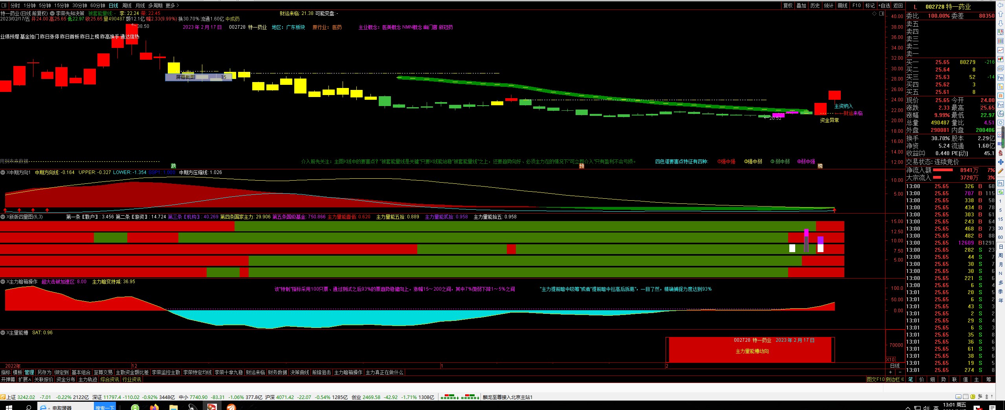Click the back arrow icon at top right
The image size is (1005, 410).
1000,5
